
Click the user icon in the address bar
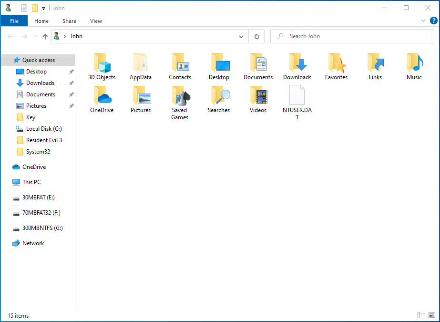[57, 36]
